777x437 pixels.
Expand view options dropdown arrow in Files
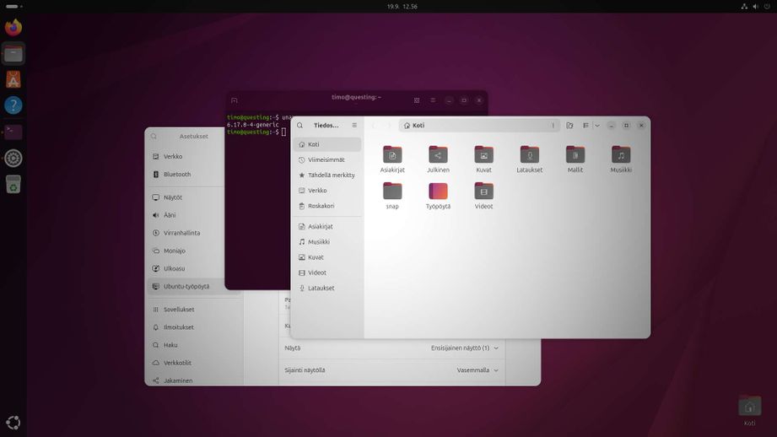pyautogui.click(x=597, y=126)
